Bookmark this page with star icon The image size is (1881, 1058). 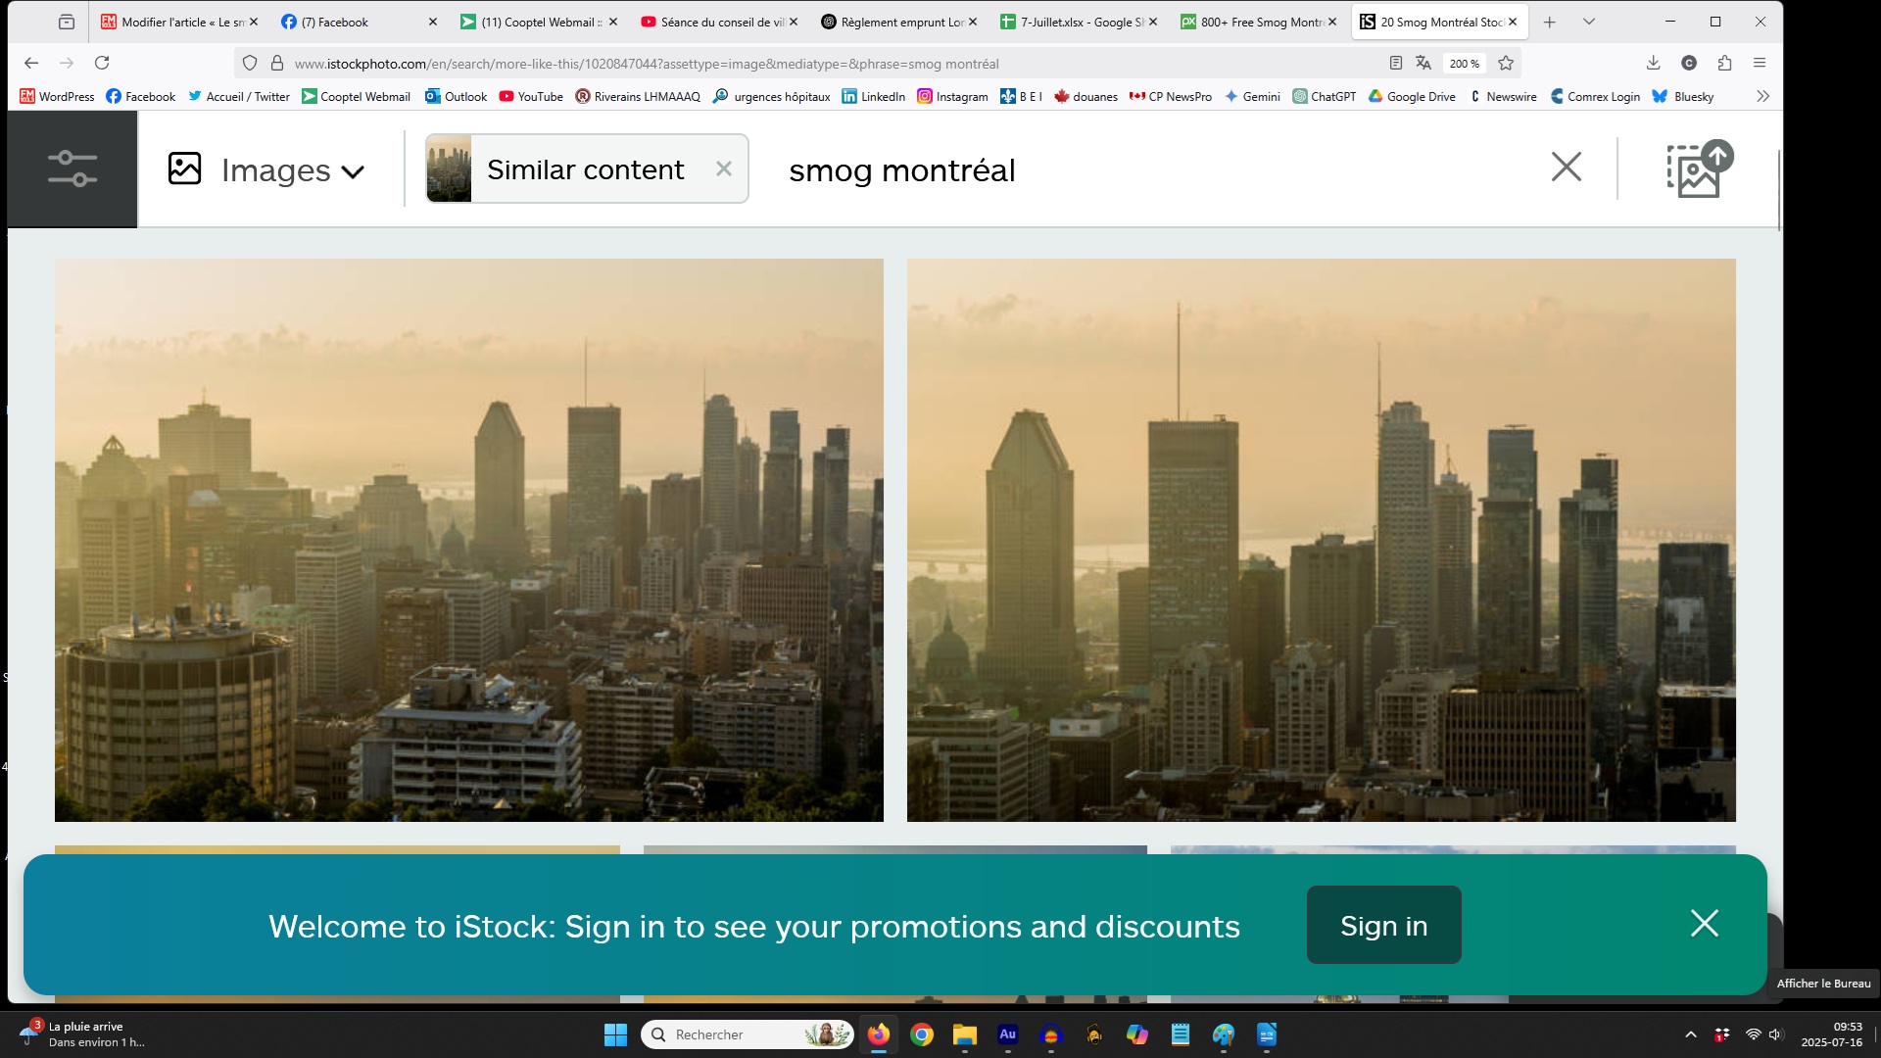1506,64
